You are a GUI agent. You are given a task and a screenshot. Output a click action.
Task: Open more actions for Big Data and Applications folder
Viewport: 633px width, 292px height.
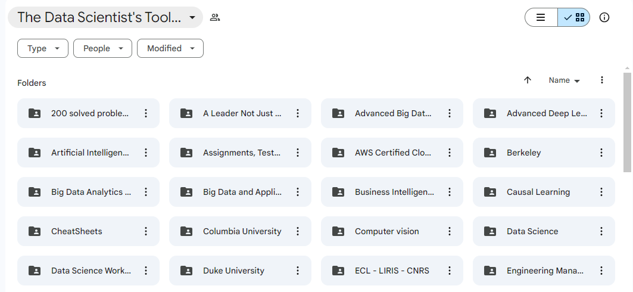298,192
